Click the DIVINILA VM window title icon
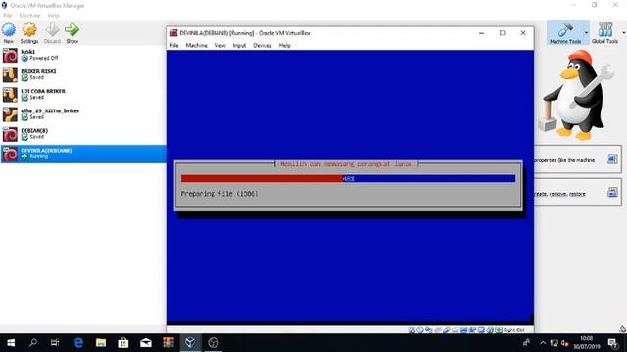 [173, 33]
